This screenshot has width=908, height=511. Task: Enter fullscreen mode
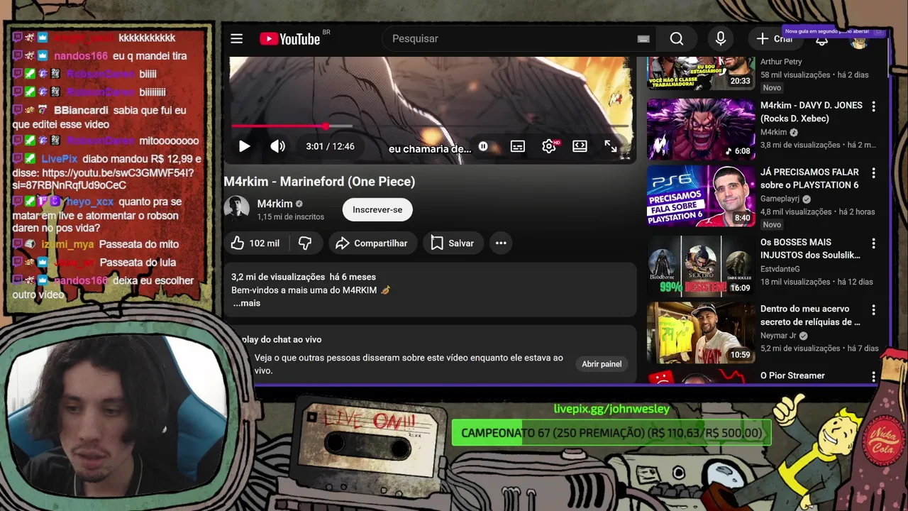click(611, 146)
